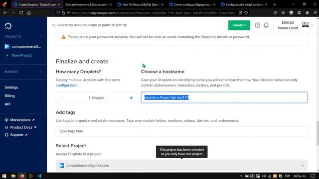Open the Select Project dropdown
The height and width of the screenshot is (179, 319).
tap(181, 166)
